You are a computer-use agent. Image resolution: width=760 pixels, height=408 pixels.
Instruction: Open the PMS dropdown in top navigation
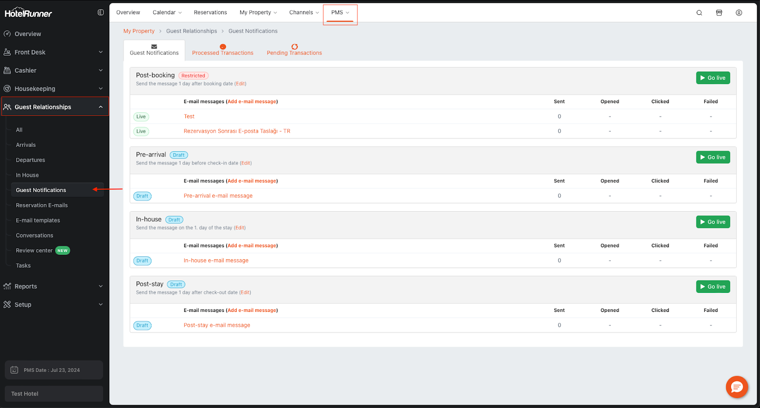pyautogui.click(x=340, y=13)
